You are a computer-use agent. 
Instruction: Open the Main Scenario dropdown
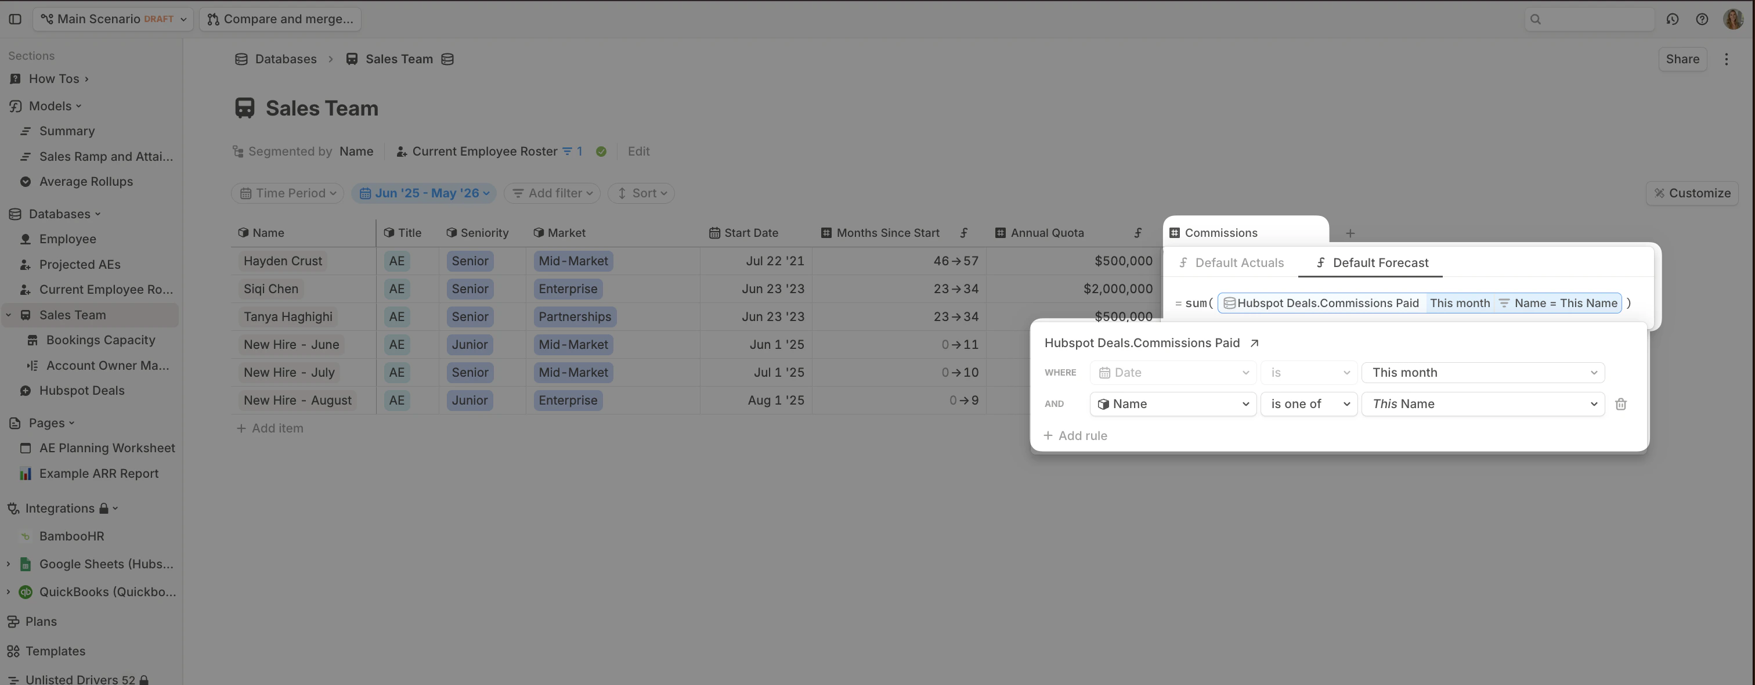point(113,19)
